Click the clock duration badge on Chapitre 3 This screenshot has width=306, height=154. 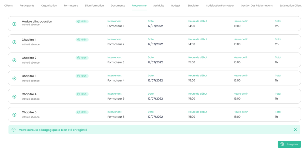[x=82, y=76]
